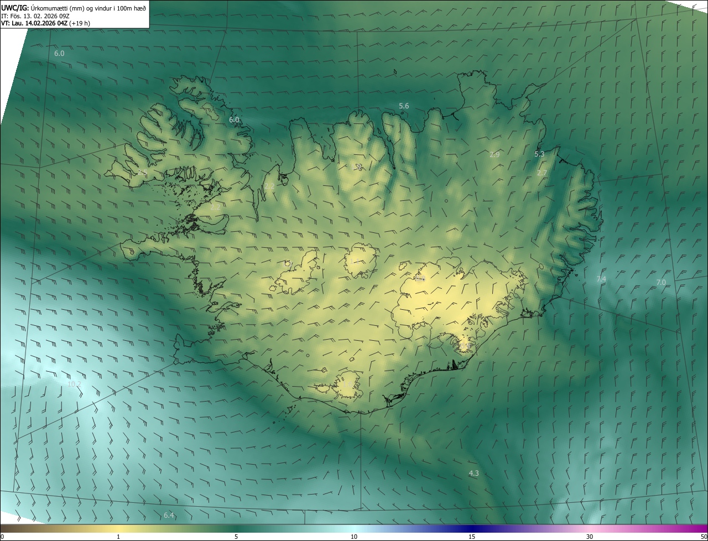Click the 2.9 value in northeast Iceland

coord(494,155)
